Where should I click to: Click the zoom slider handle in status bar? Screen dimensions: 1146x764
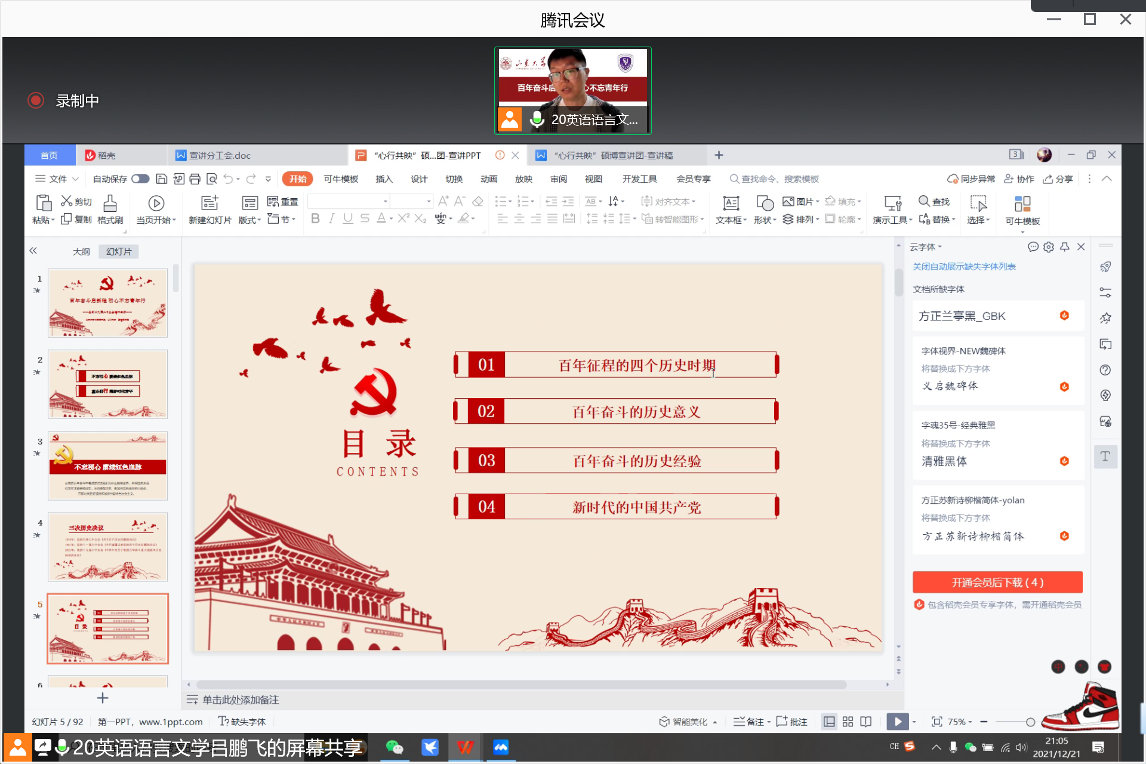1030,722
